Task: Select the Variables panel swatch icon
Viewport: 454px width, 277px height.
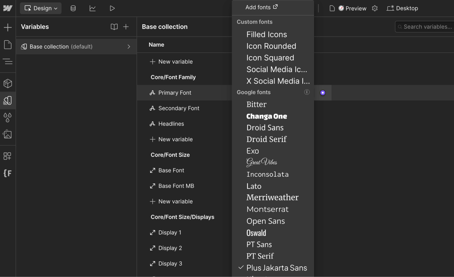Action: click(8, 100)
